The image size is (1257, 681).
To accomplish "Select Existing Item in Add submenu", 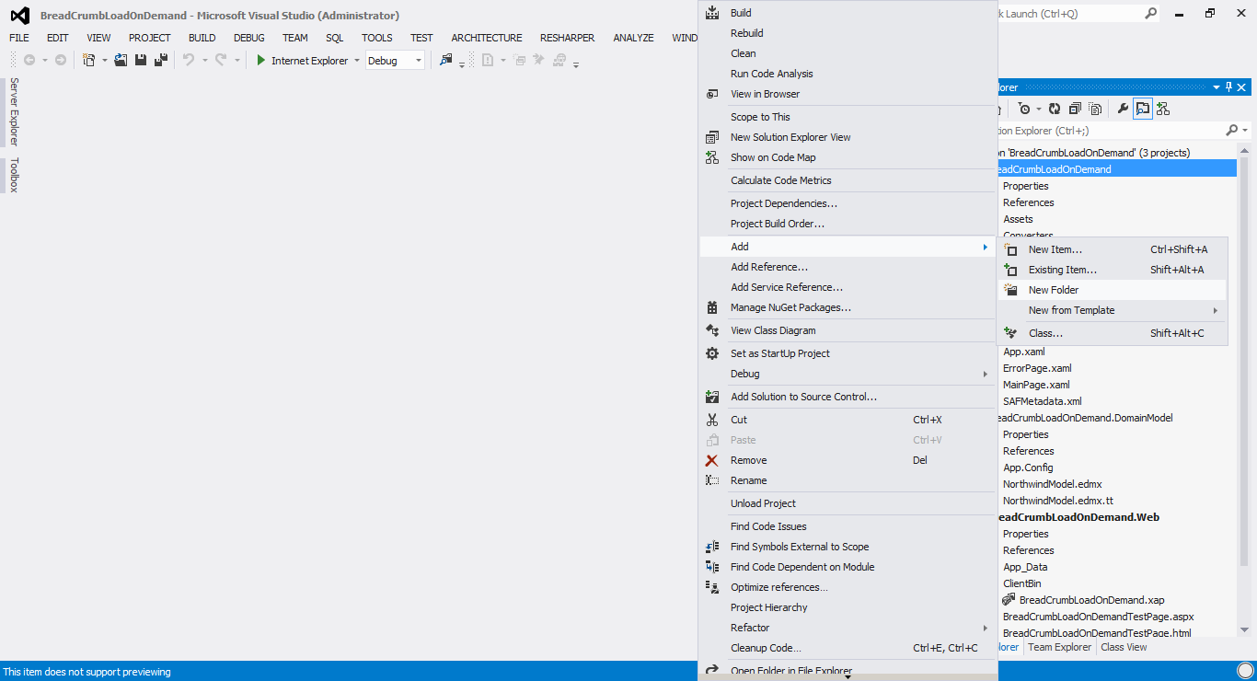I will click(x=1113, y=270).
